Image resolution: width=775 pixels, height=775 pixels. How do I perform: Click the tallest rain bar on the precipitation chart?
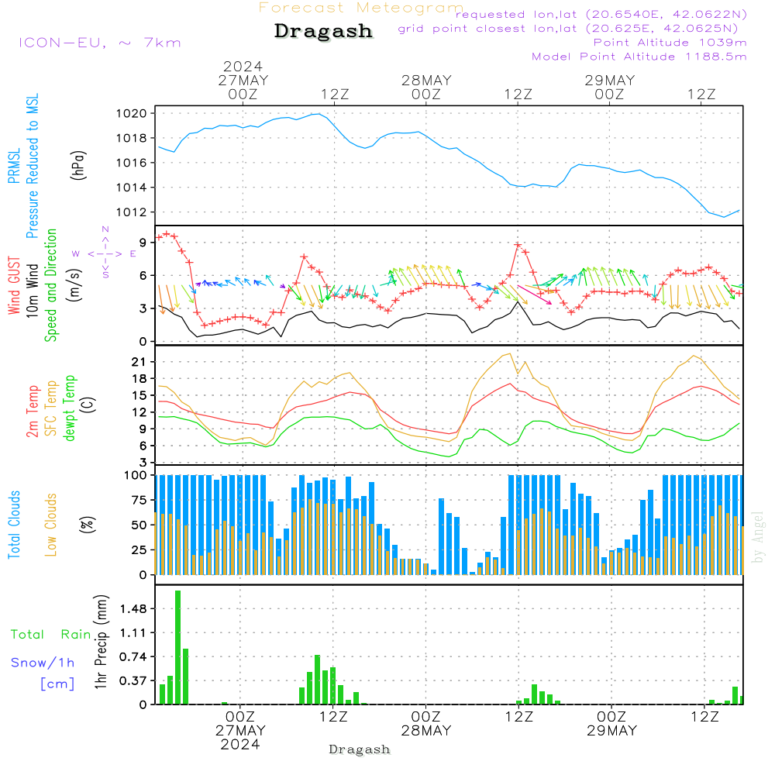pyautogui.click(x=178, y=647)
